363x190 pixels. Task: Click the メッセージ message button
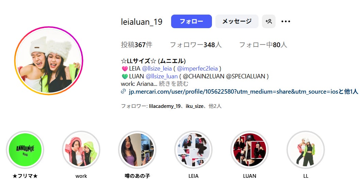(237, 21)
